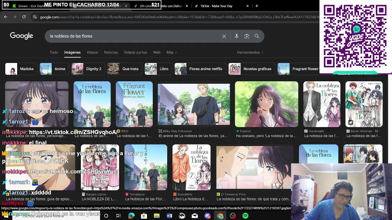Close the Adorable Niño con Disfraz tab

[x=187, y=6]
